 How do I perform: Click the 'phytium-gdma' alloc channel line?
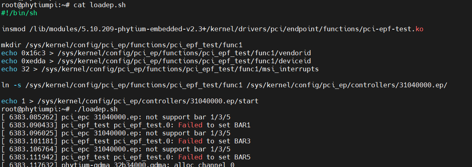point(148,164)
